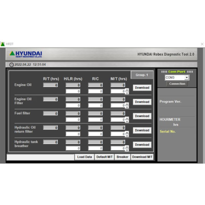This screenshot has height=205, width=205.
Task: Download the Hydraulic Oil return filter settings
Action: (142, 130)
